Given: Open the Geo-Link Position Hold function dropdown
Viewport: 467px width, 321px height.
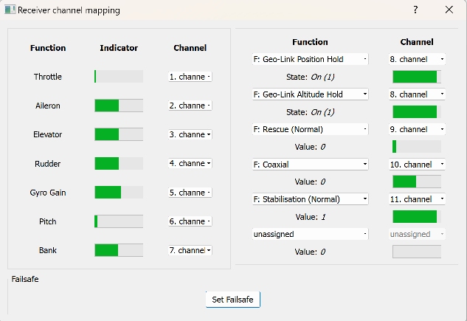Looking at the screenshot, I should 309,59.
